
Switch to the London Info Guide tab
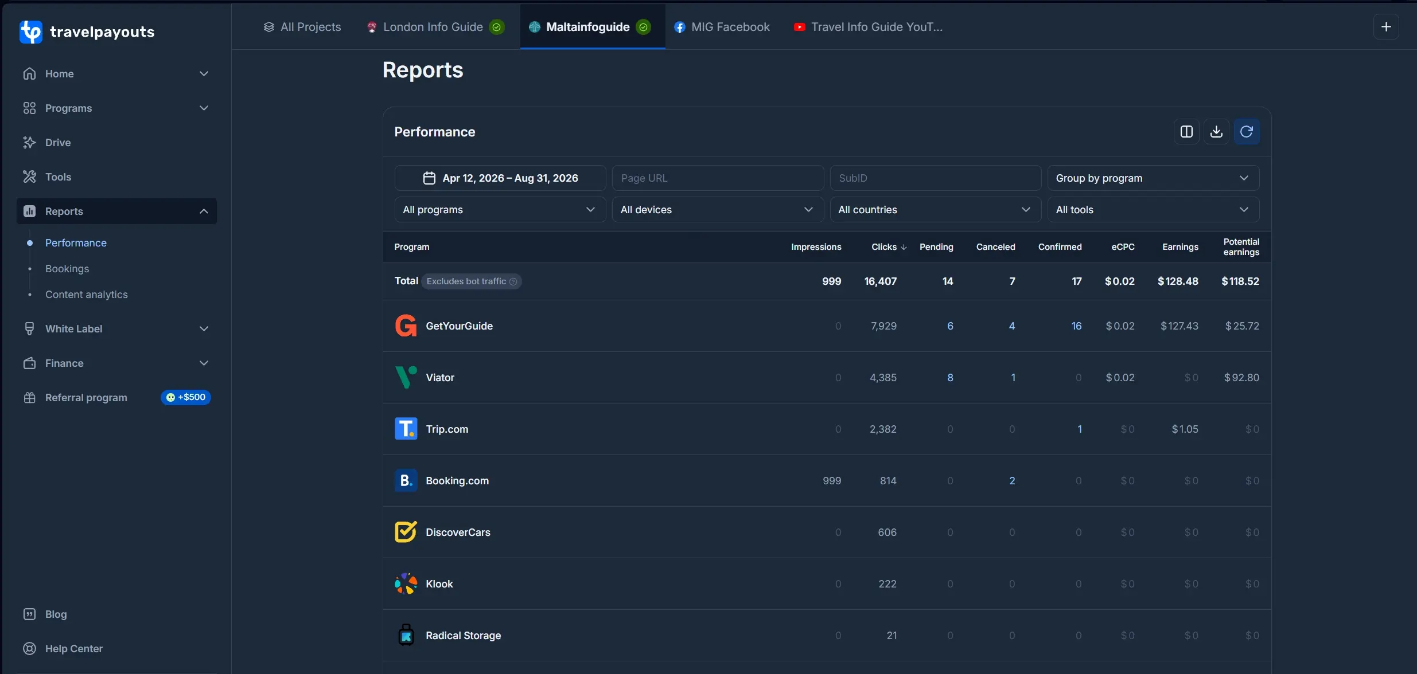click(x=435, y=27)
